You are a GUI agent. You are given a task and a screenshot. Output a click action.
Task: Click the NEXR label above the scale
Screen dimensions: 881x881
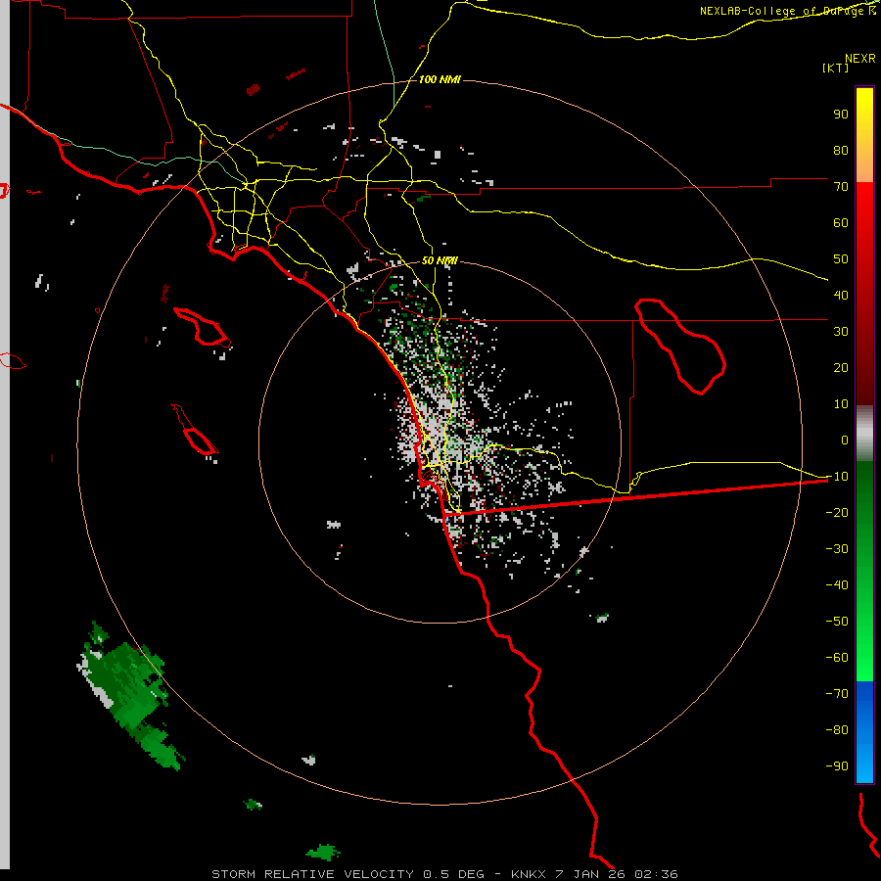860,59
